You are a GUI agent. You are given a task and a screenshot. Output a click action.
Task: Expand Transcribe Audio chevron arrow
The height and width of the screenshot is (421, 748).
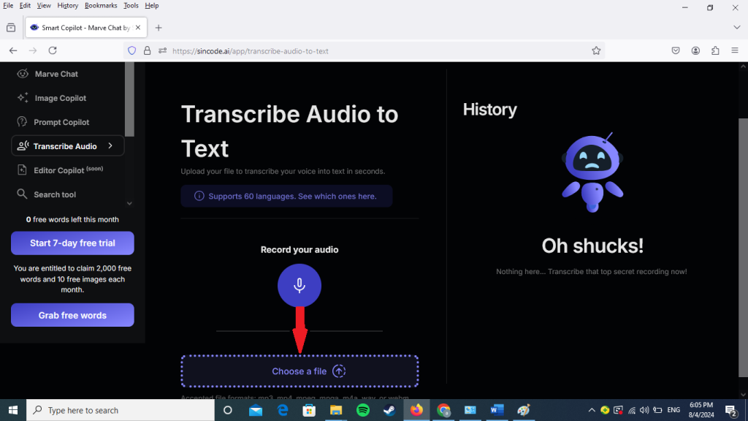110,146
